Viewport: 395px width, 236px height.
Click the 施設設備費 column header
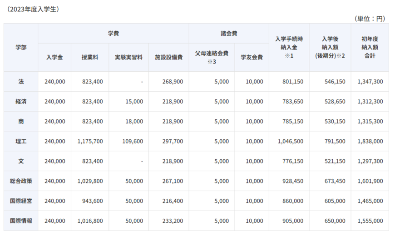click(x=168, y=57)
